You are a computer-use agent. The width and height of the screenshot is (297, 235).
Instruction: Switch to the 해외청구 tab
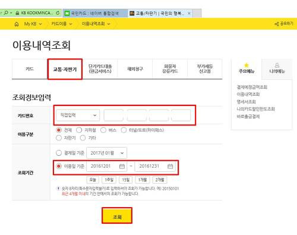tap(135, 69)
